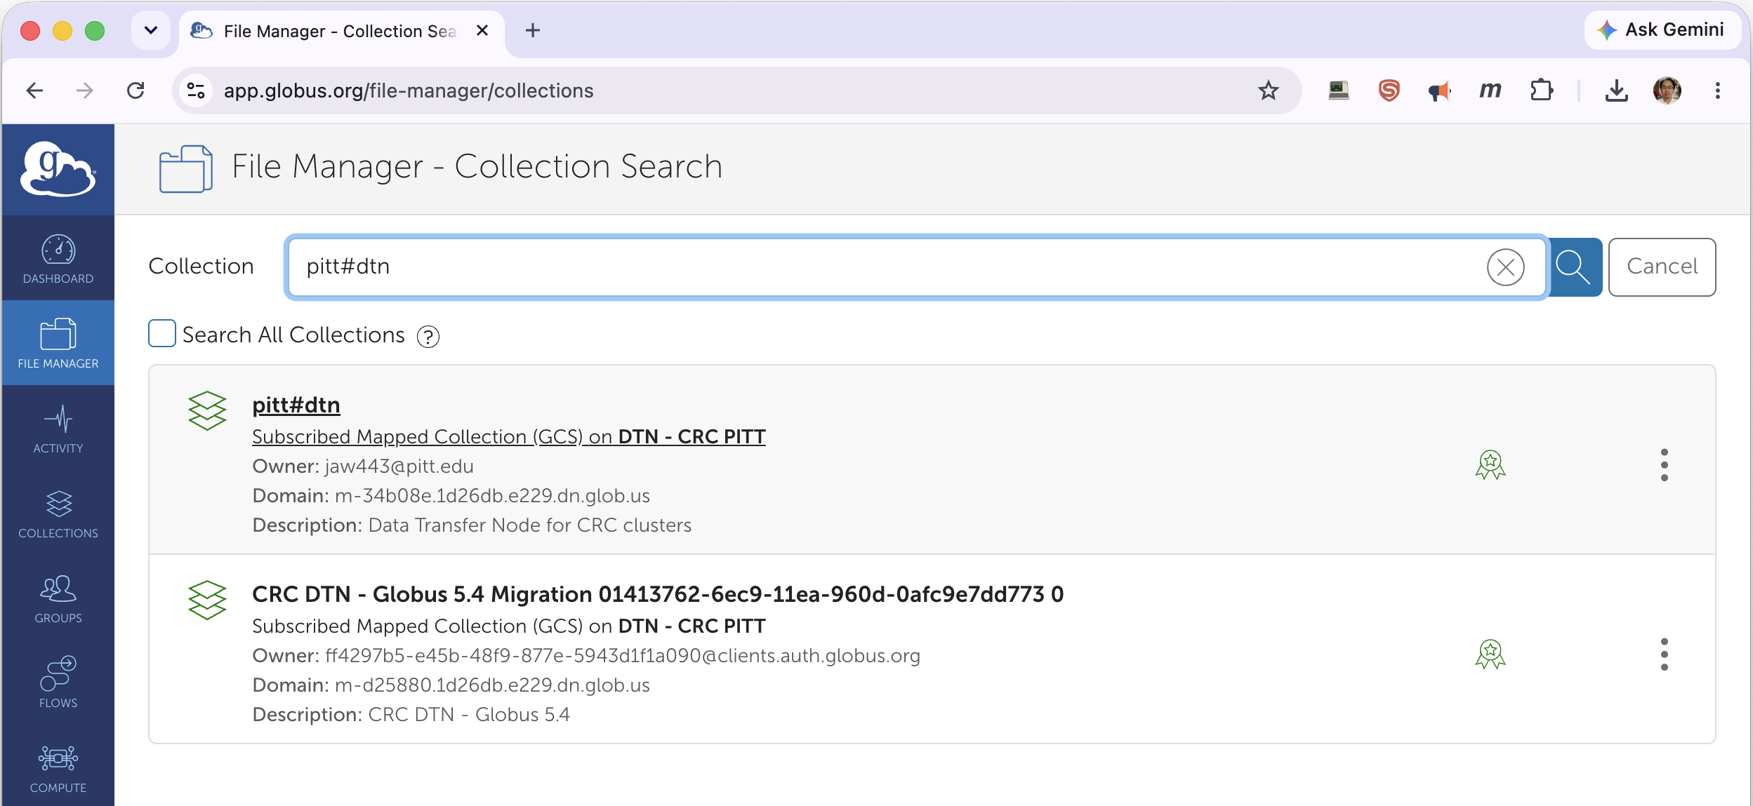Click the CRC DTN collection stack icon
The height and width of the screenshot is (806, 1753).
point(207,600)
